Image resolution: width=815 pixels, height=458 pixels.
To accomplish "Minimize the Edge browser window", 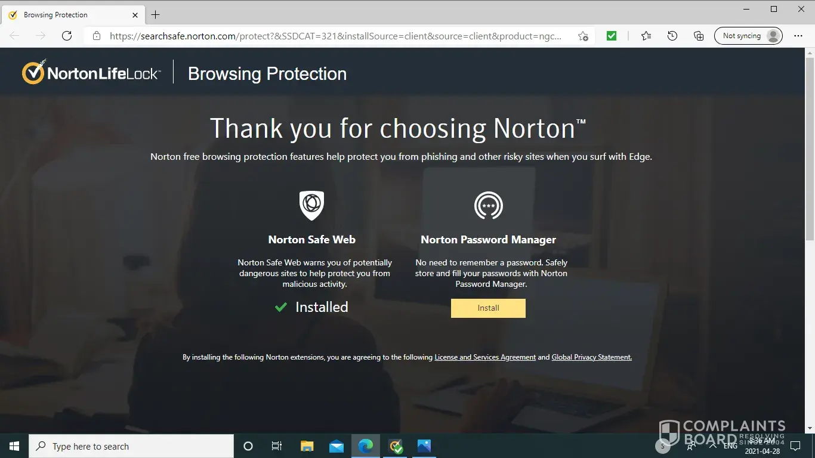I will pos(746,9).
